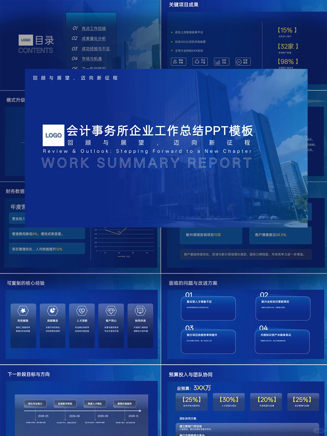Click the code monitor icon above 协同共进
Image resolution: width=327 pixels, height=436 pixels.
[140, 310]
